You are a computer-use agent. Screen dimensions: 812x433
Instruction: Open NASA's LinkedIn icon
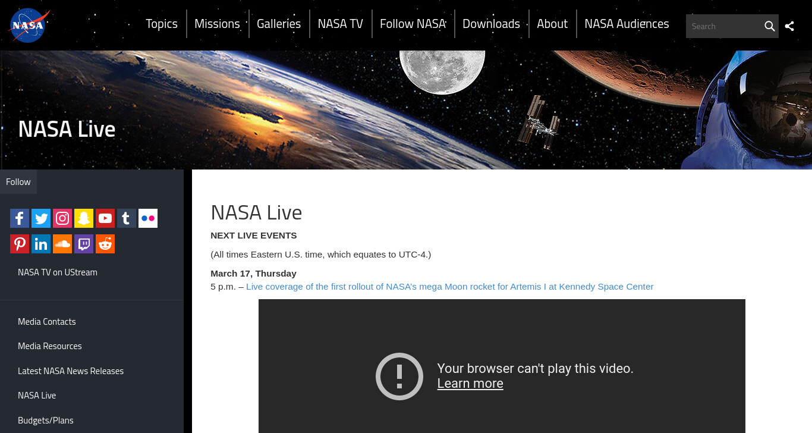[x=41, y=244]
